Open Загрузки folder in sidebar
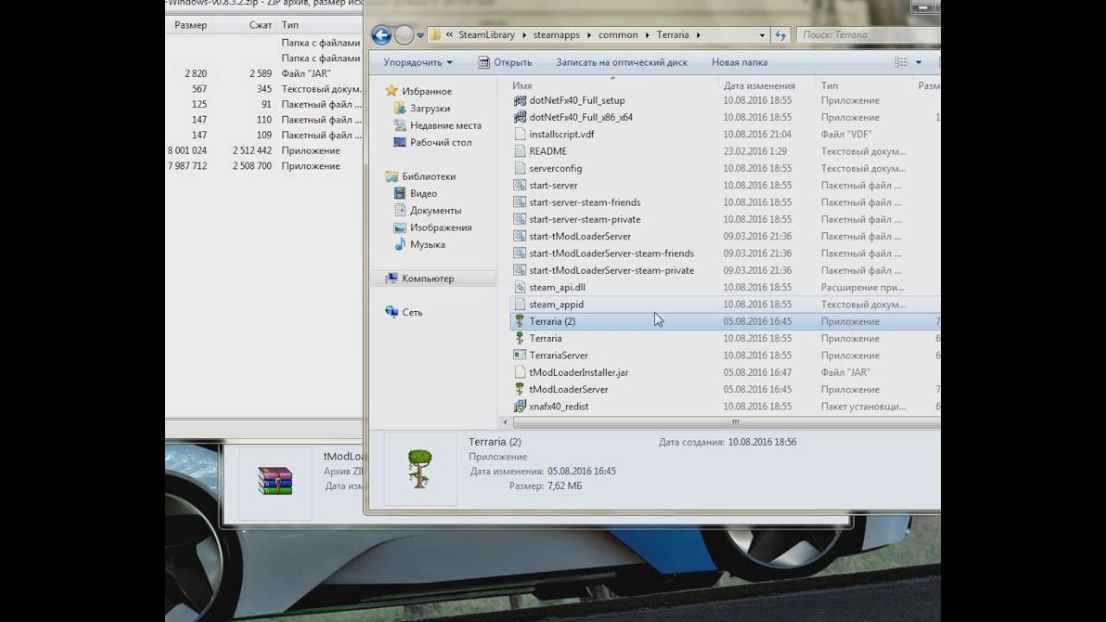The height and width of the screenshot is (622, 1106). [422, 109]
